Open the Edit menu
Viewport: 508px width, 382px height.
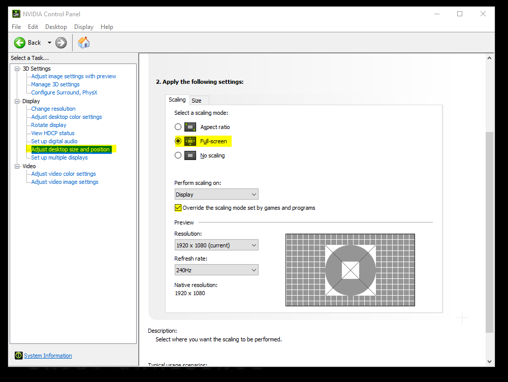(x=33, y=27)
